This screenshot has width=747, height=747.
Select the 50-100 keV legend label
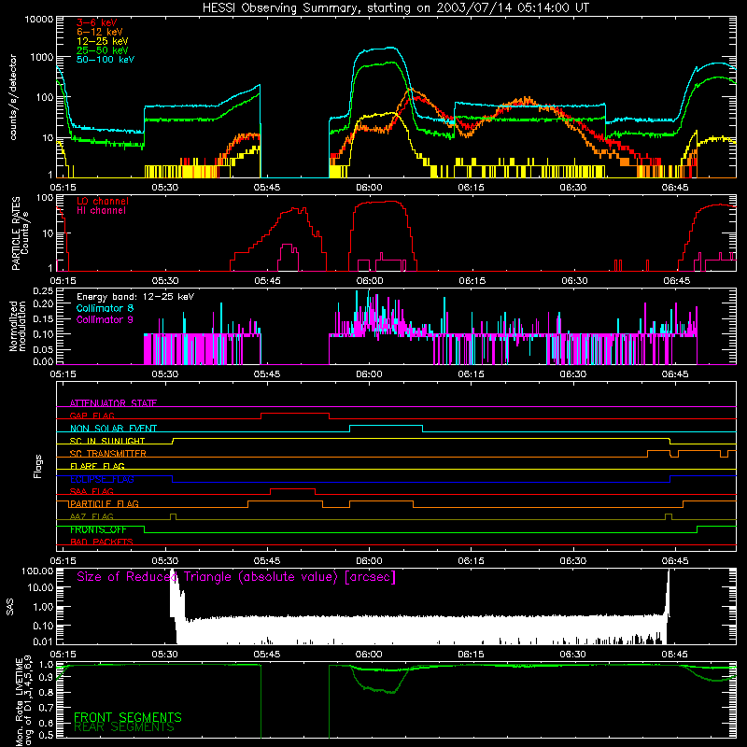tap(106, 60)
